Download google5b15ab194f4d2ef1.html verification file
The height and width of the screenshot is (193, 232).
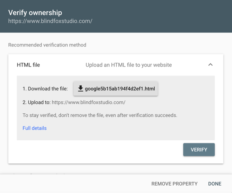pyautogui.click(x=116, y=89)
